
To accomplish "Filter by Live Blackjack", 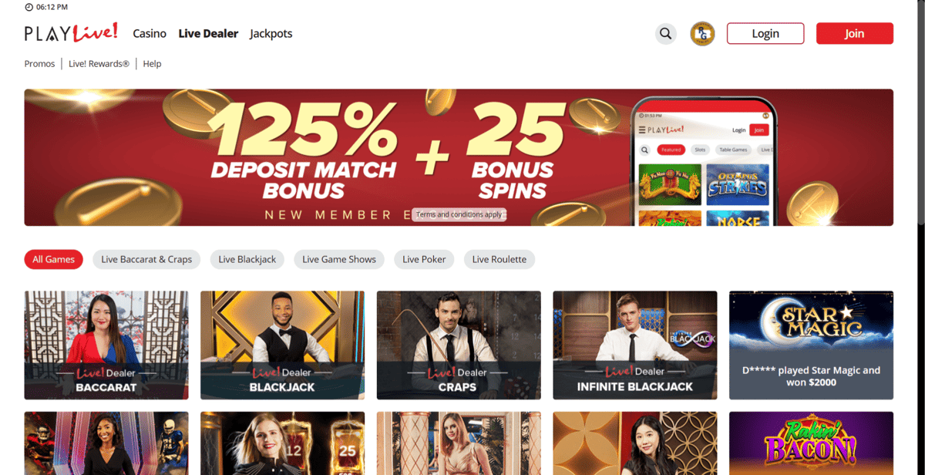I will click(x=247, y=259).
